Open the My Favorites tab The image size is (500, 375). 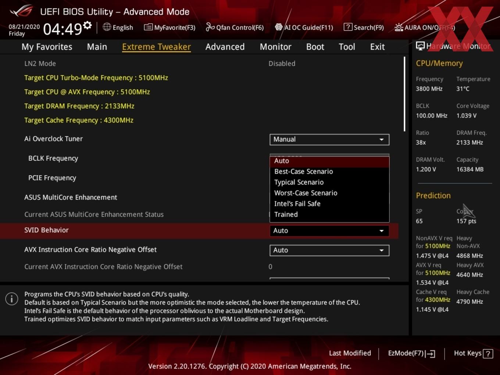pyautogui.click(x=47, y=47)
